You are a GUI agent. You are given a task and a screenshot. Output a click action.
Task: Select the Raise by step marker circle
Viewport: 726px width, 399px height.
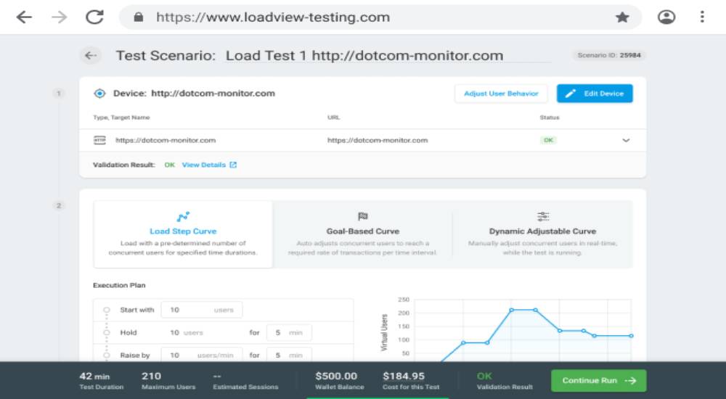point(107,355)
